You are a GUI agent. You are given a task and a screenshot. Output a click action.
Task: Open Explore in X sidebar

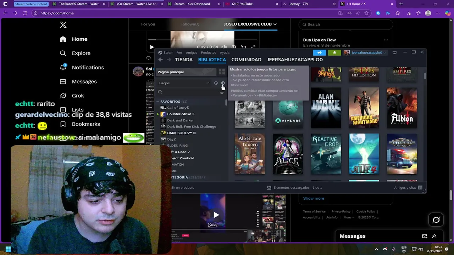click(75, 53)
